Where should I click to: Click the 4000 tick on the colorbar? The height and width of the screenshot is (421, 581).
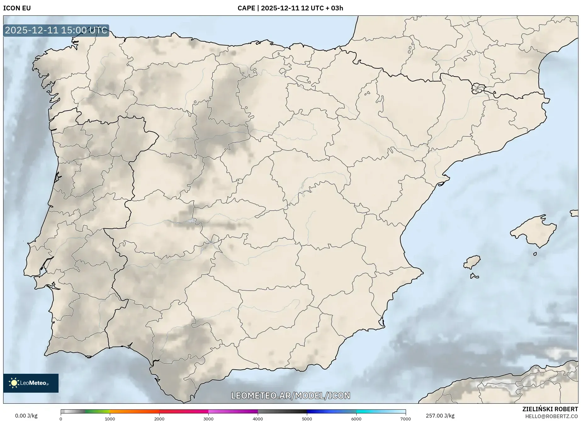click(258, 418)
